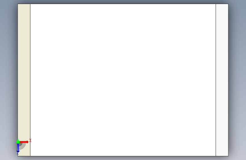Screen dimensions: 246x160
Task: Select the blue Z axis arrow
Action: (18, 148)
